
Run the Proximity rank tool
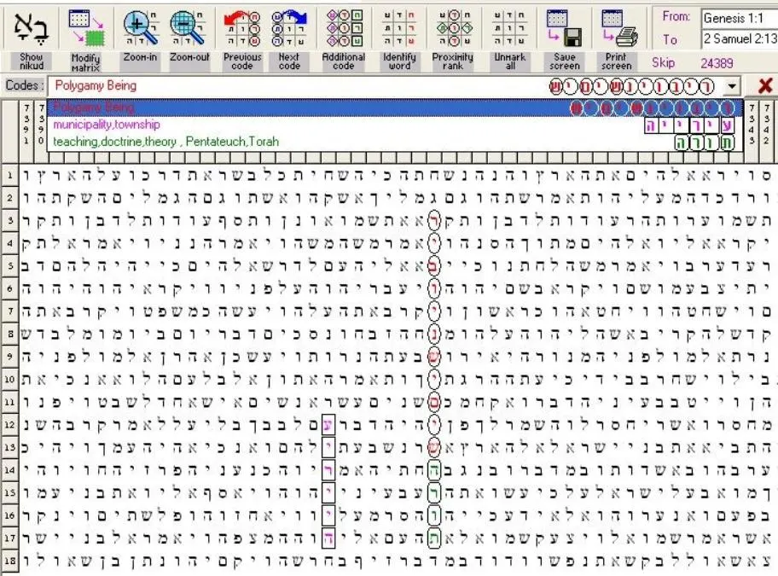coord(452,40)
